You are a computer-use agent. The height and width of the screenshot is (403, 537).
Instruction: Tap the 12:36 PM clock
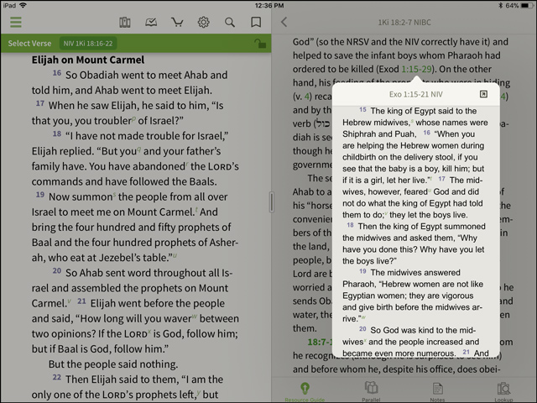[269, 6]
